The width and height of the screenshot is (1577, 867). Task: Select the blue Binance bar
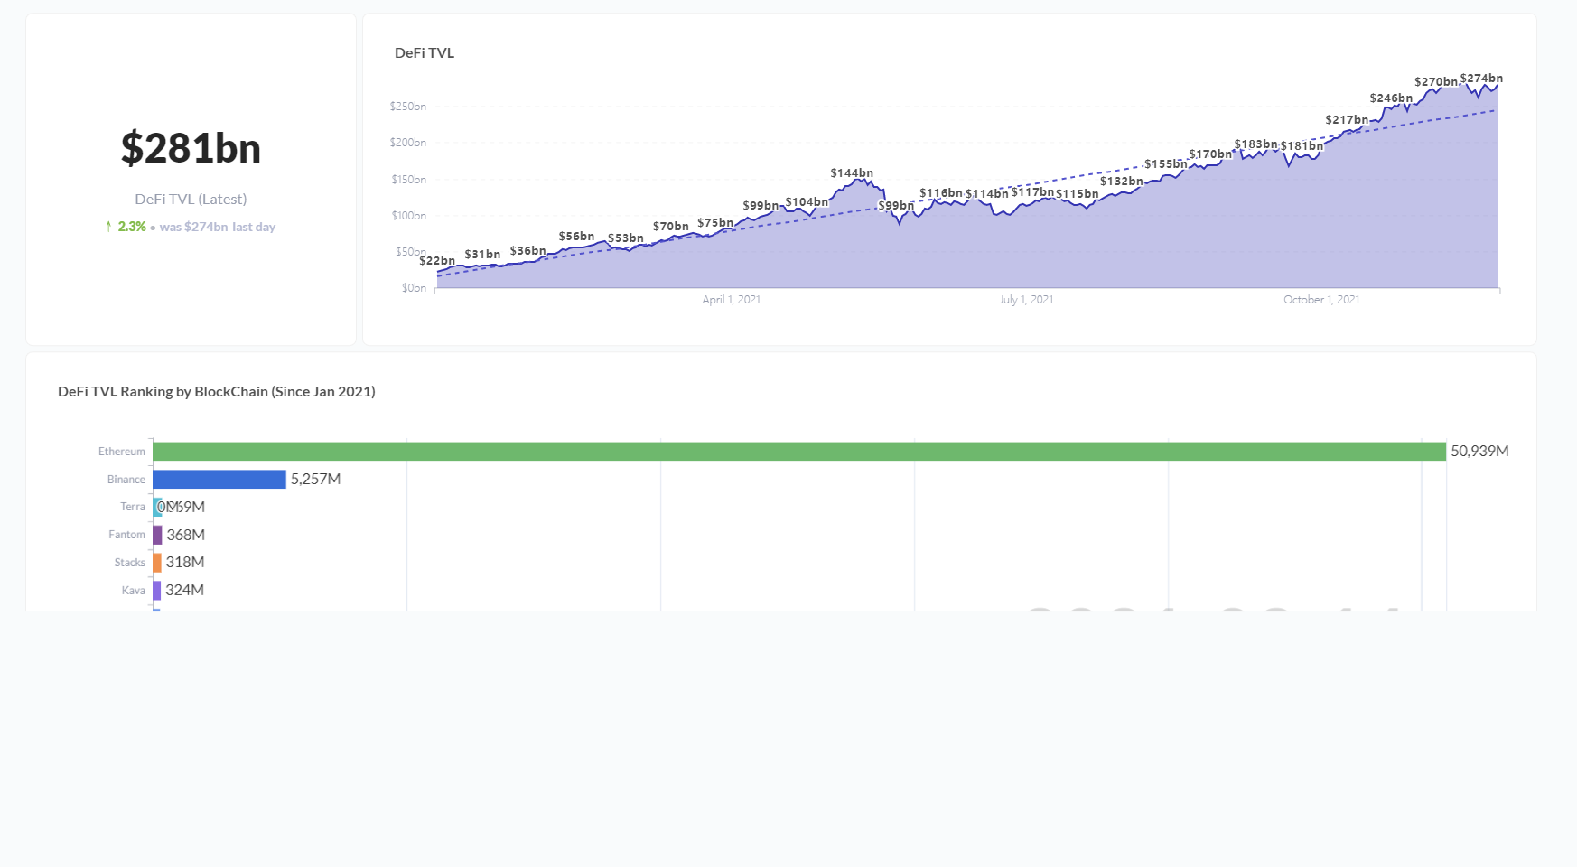click(x=219, y=479)
